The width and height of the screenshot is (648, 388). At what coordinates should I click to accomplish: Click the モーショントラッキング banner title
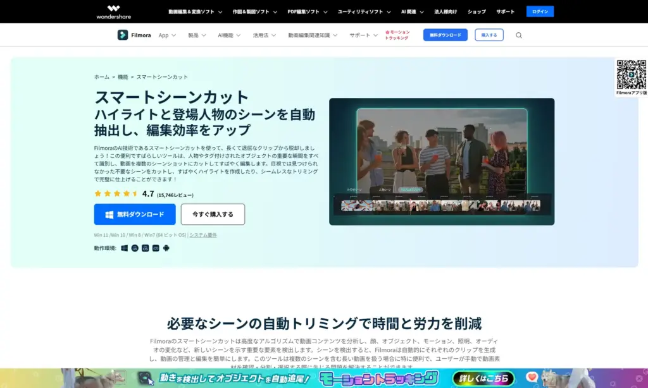click(x=378, y=378)
